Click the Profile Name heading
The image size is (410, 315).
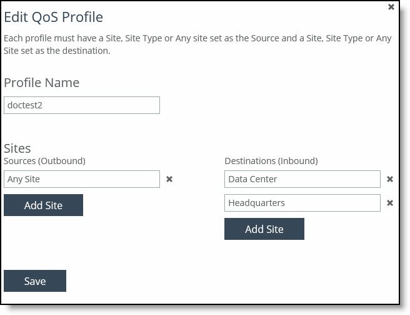coord(42,83)
